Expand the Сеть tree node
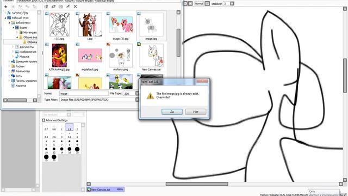Viewport: 348px width, 196px height. pos(9,76)
